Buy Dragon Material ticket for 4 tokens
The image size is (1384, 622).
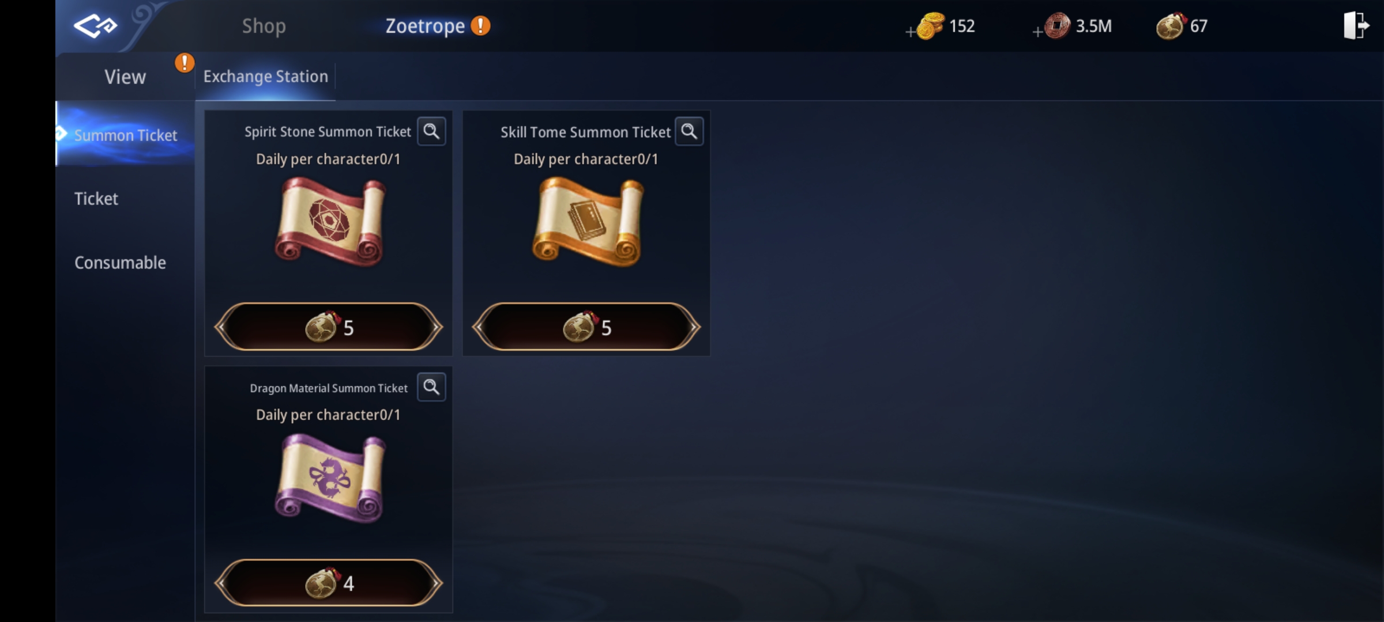point(329,583)
